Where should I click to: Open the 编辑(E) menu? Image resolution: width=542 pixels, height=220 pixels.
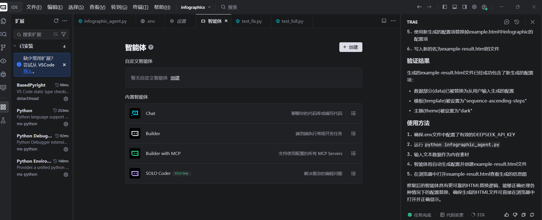(55, 7)
